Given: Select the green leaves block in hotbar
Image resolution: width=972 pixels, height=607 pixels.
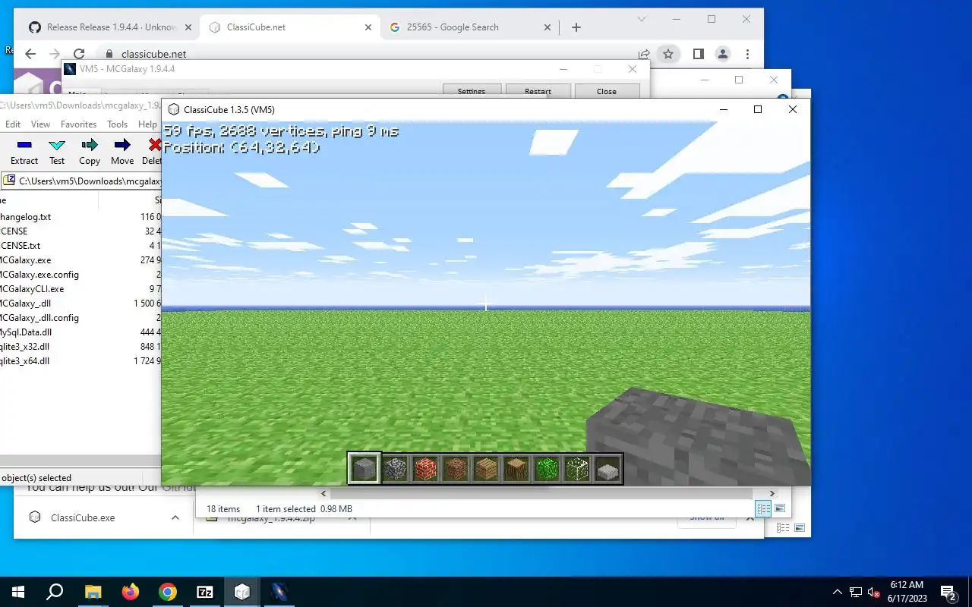Looking at the screenshot, I should tap(547, 469).
